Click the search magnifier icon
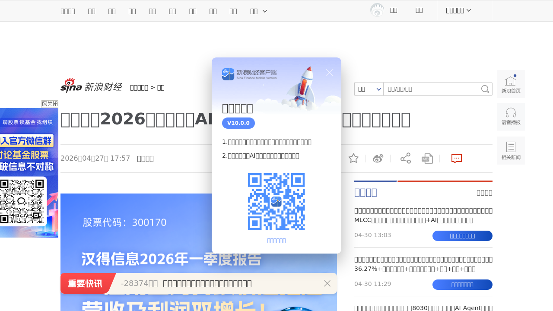 pos(485,89)
